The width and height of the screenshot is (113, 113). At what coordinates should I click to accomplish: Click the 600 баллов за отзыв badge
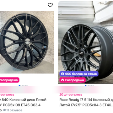pyautogui.click(x=79, y=74)
